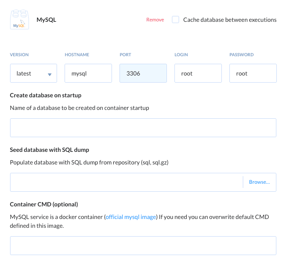Click the VERSION field label
This screenshot has height=271, width=286.
pos(19,55)
